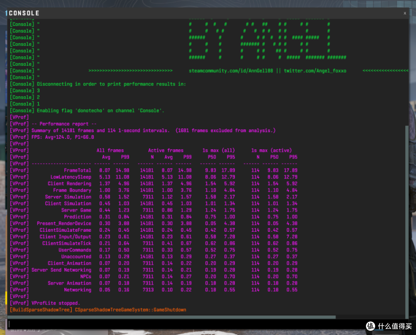Click the Networking row label
The width and height of the screenshot is (416, 335).
77,290
